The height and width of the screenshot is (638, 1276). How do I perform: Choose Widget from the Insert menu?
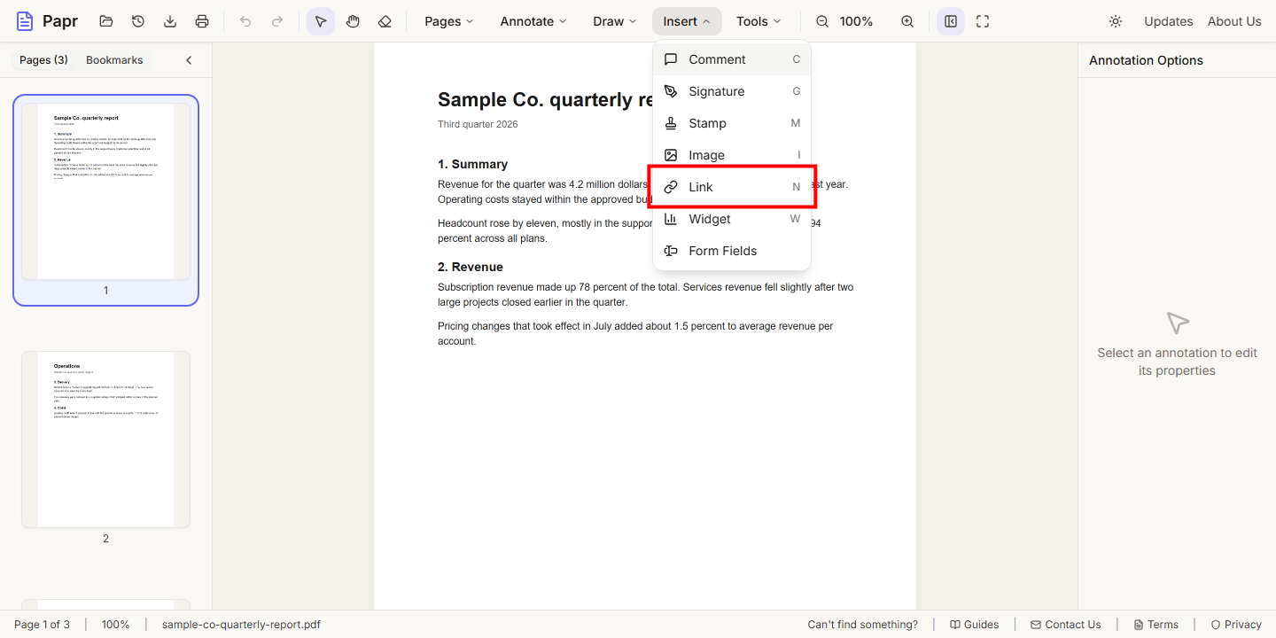pos(732,219)
